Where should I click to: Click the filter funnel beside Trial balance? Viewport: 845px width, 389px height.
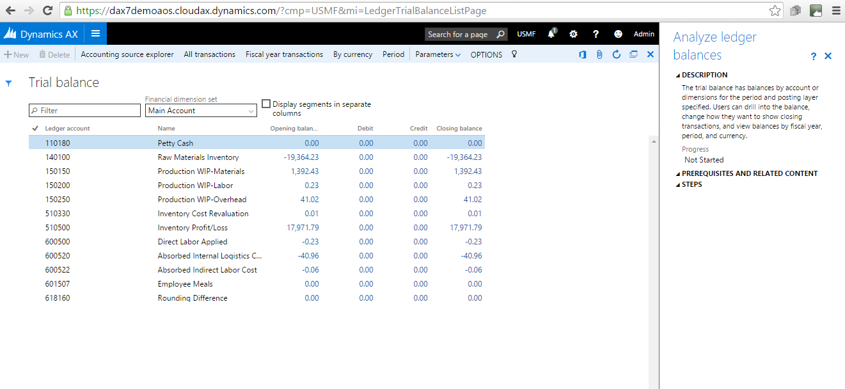[8, 83]
